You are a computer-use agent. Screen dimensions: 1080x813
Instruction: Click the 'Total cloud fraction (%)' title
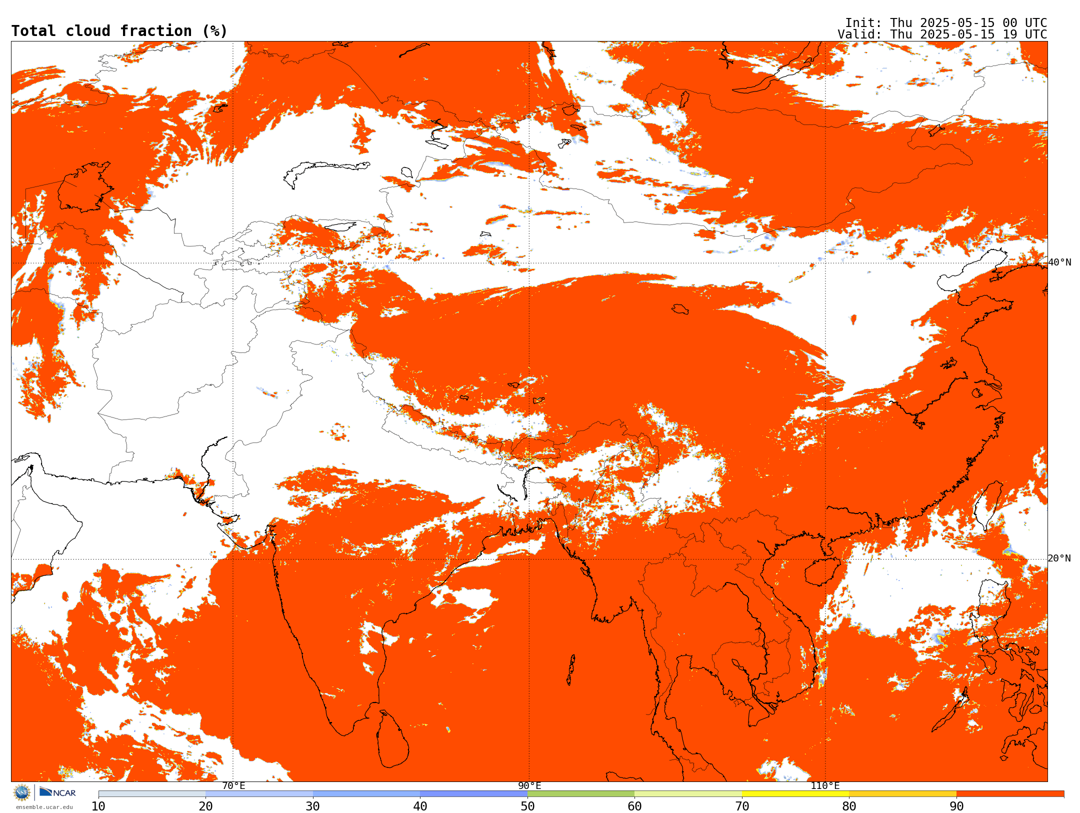(119, 31)
